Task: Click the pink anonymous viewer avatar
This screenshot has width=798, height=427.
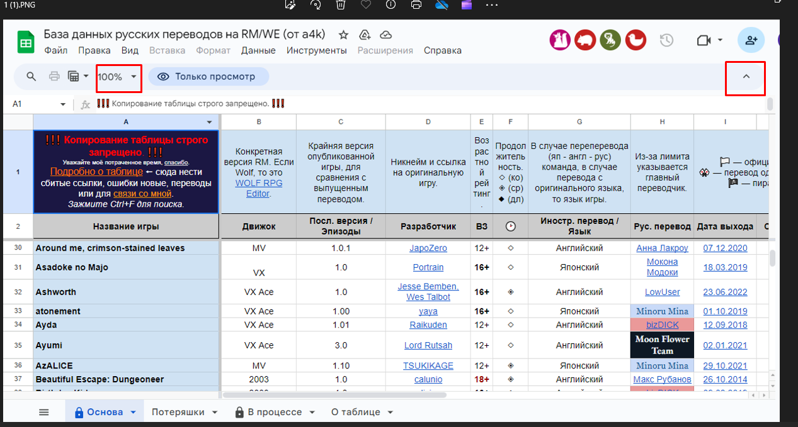Action: (561, 40)
